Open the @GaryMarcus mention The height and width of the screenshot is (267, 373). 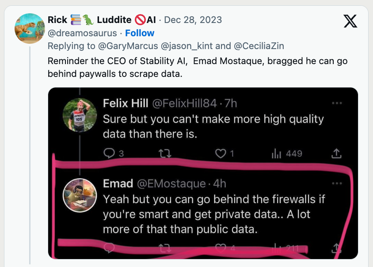coord(110,46)
